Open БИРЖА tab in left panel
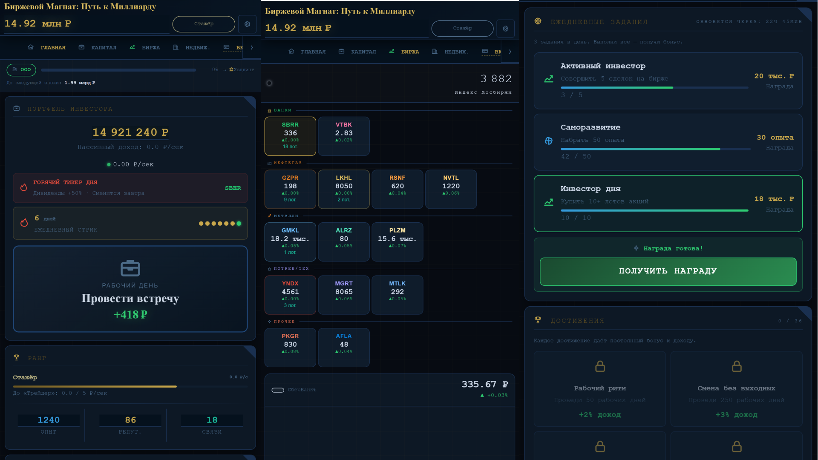Viewport: 818px width, 460px height. click(x=145, y=47)
